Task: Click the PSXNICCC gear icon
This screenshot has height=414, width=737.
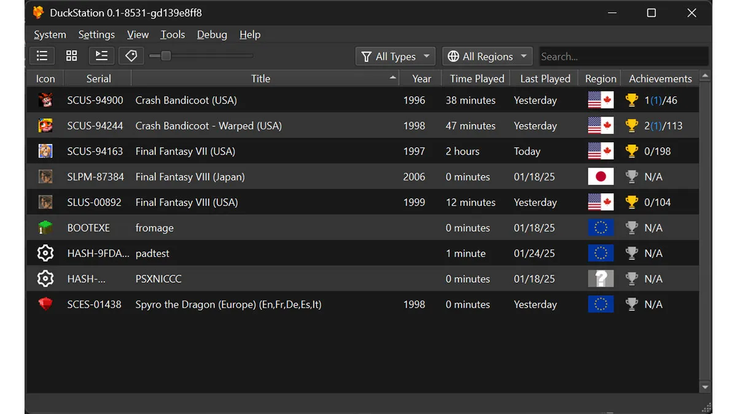Action: [45, 278]
